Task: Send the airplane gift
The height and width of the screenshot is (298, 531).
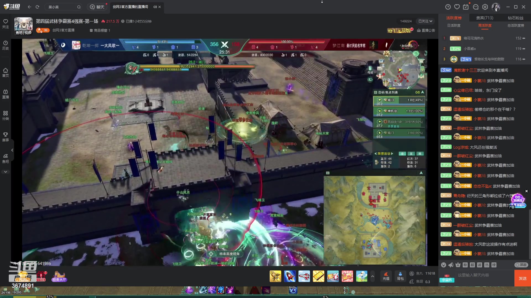Action: click(304, 276)
